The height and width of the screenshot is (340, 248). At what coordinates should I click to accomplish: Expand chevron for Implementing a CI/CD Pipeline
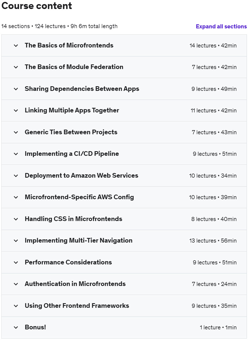click(x=16, y=154)
